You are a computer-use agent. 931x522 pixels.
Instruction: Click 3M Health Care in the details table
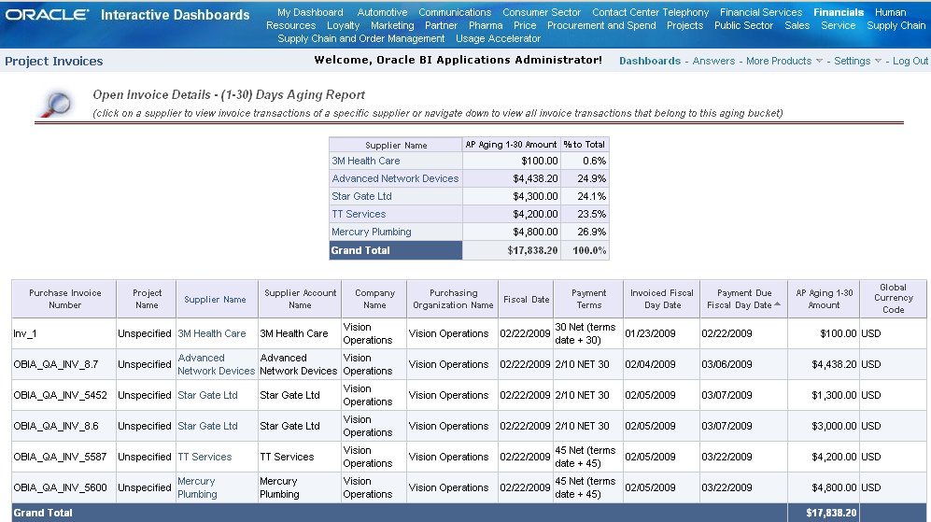(x=212, y=333)
